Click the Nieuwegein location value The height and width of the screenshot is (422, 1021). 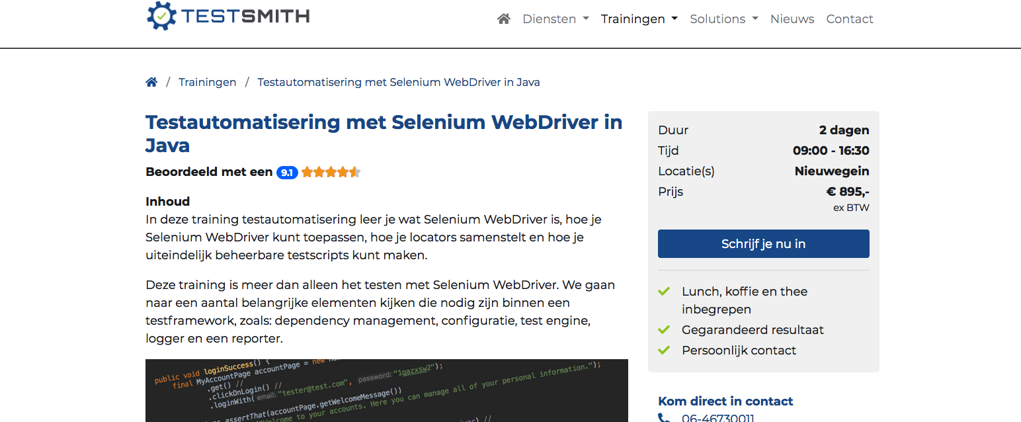coord(832,171)
